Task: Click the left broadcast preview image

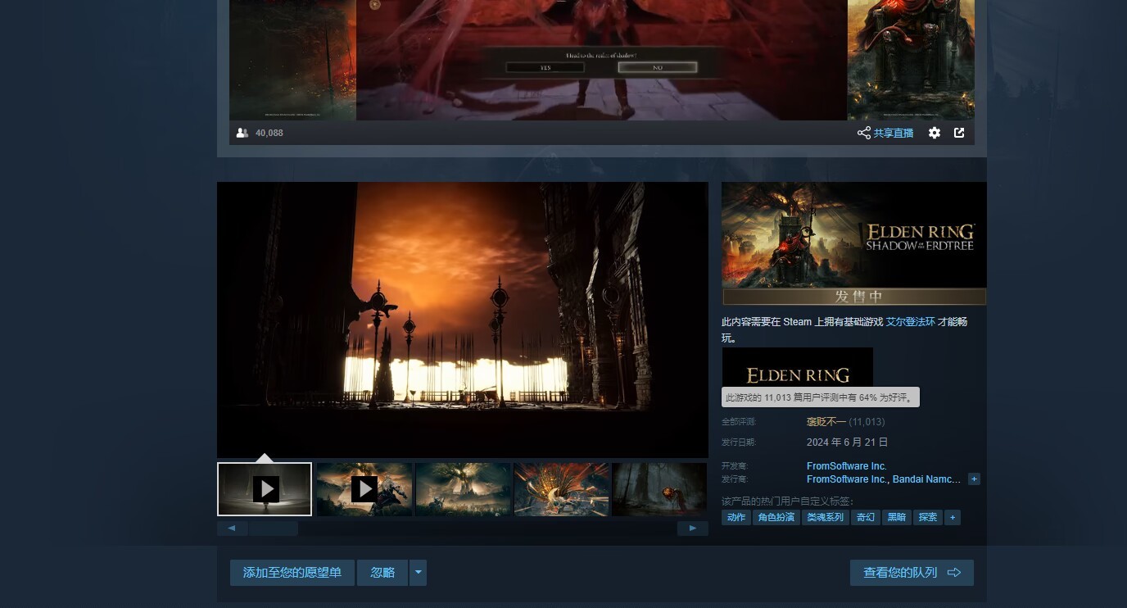Action: click(x=292, y=60)
